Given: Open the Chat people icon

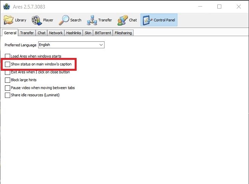Looking at the screenshot, I should point(123,20).
